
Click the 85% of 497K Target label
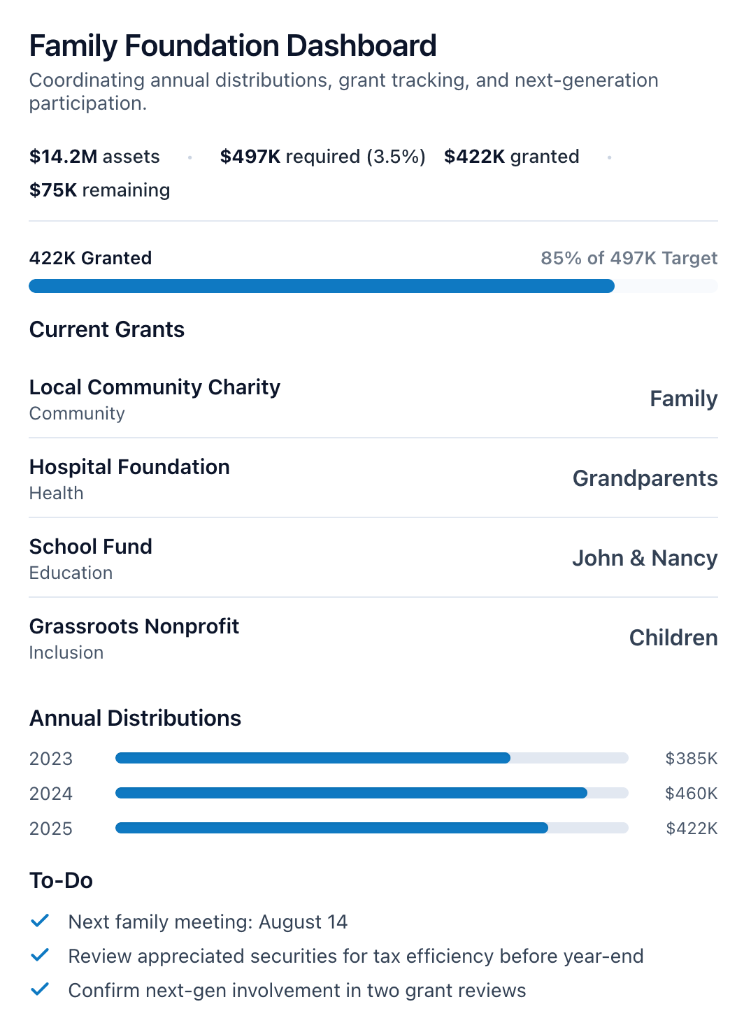(x=629, y=258)
